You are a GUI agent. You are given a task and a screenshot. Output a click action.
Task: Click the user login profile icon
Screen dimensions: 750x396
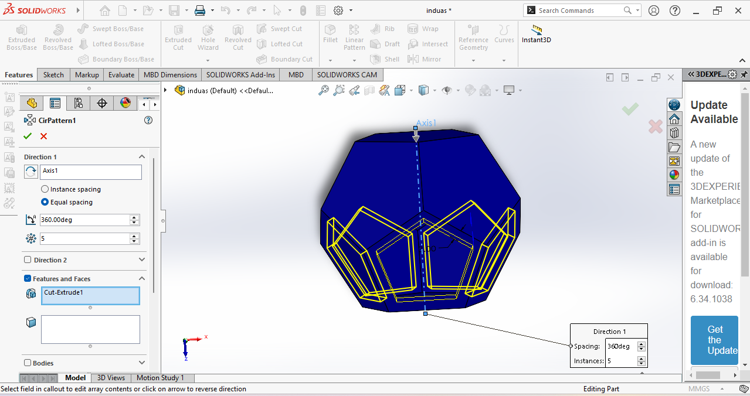pyautogui.click(x=654, y=11)
